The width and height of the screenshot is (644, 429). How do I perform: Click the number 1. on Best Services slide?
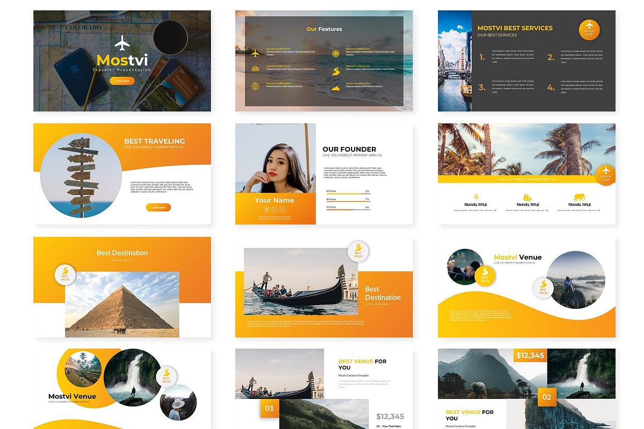(482, 57)
